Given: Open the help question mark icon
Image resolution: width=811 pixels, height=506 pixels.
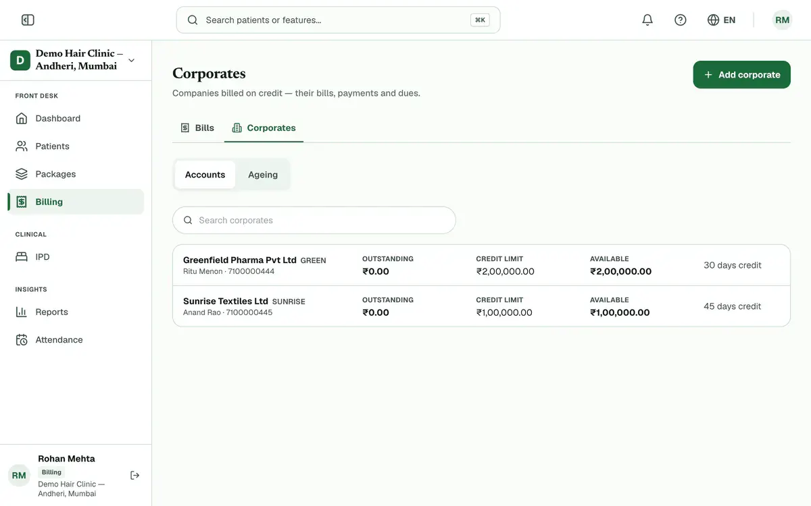Looking at the screenshot, I should coord(681,20).
